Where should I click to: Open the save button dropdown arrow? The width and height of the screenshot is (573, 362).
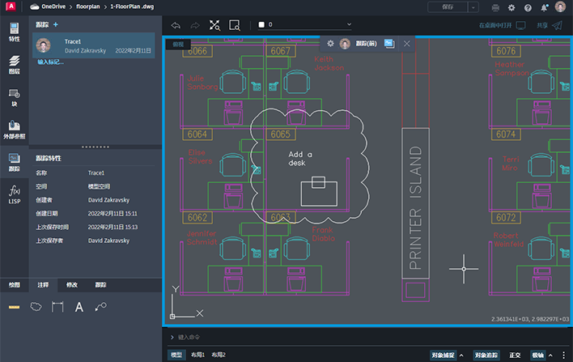tap(473, 7)
